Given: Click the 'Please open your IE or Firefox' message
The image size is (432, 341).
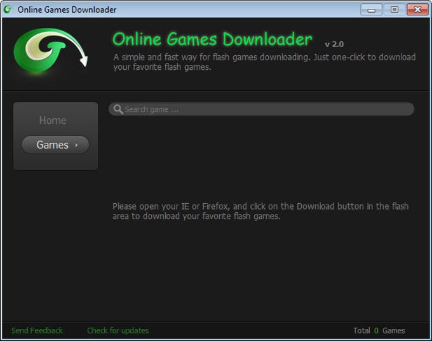Looking at the screenshot, I should [260, 211].
